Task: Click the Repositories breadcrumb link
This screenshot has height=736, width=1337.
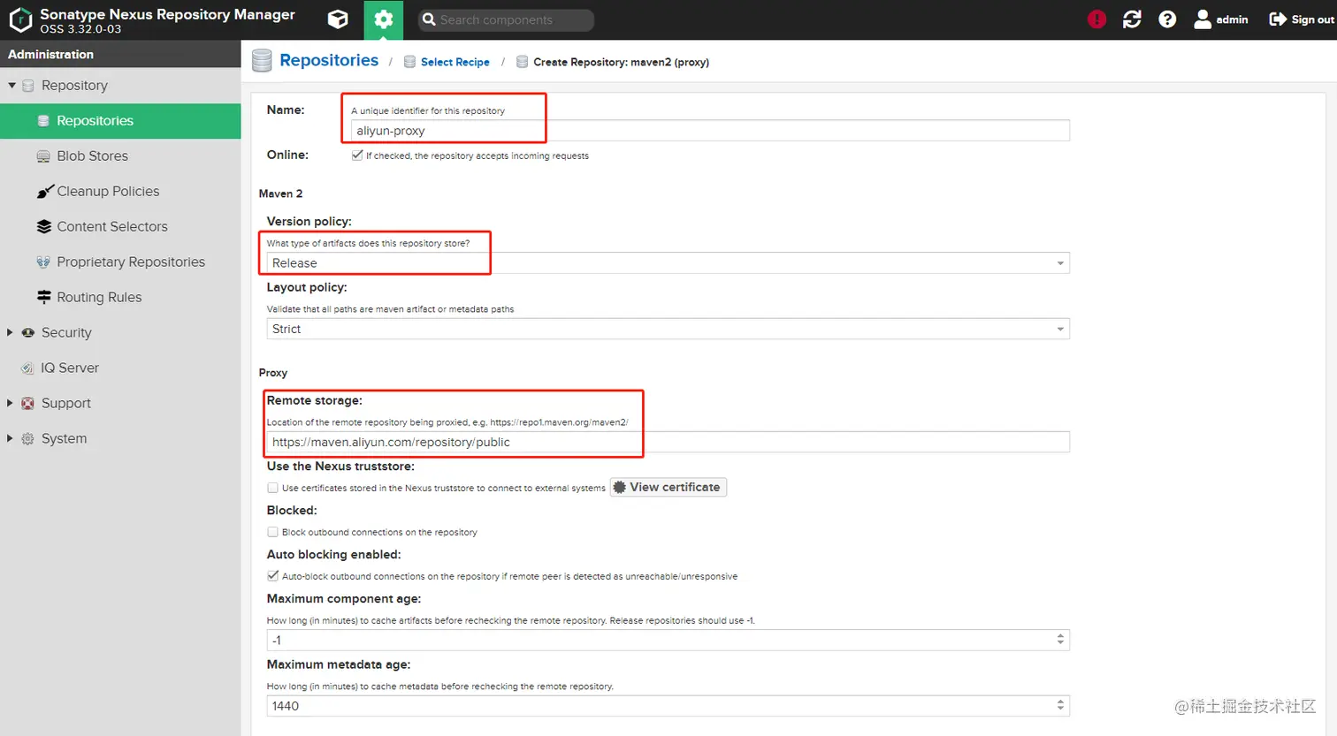Action: click(x=329, y=60)
